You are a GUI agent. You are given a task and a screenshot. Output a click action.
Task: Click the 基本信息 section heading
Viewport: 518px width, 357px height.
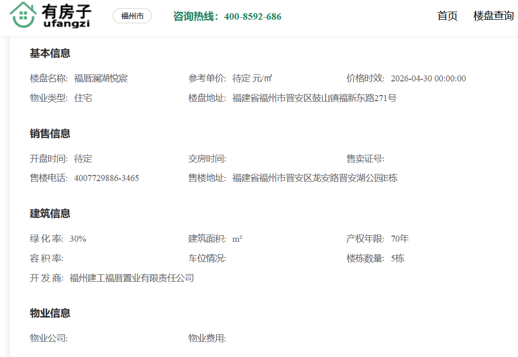[x=50, y=53]
